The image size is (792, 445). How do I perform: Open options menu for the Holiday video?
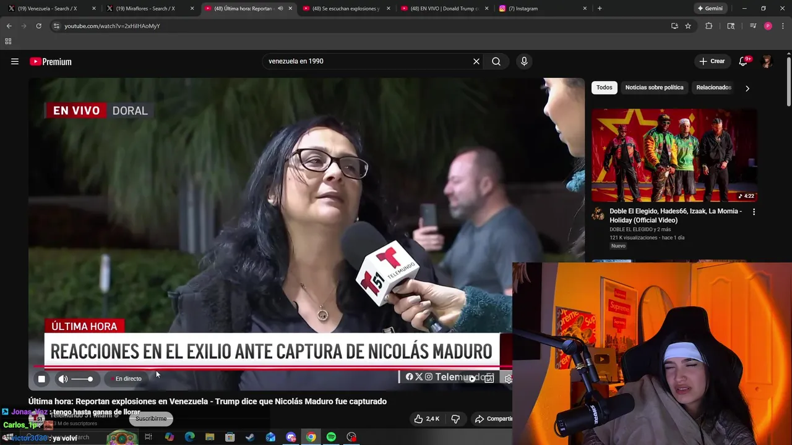click(x=754, y=211)
